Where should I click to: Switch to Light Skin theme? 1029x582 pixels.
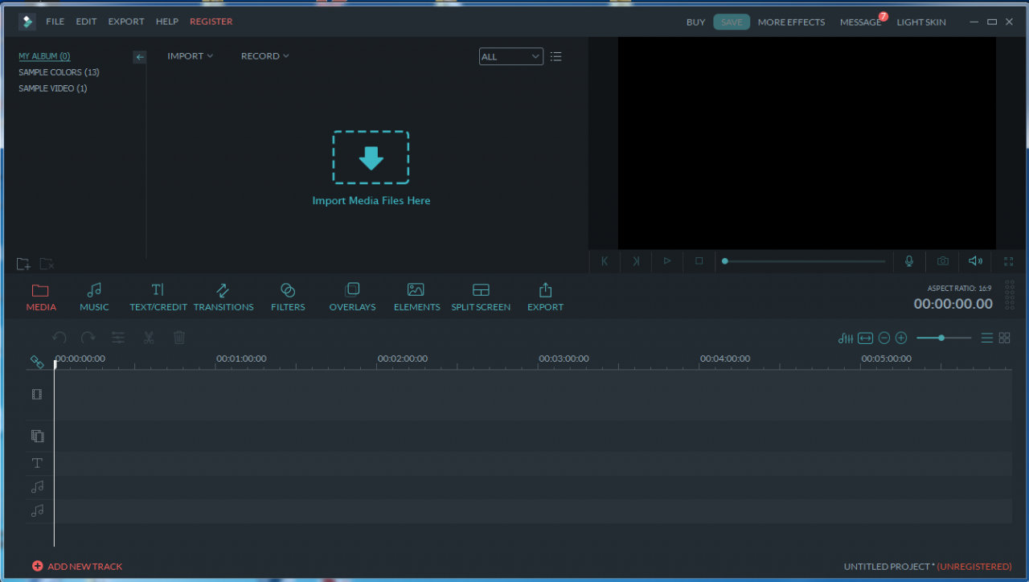point(920,23)
